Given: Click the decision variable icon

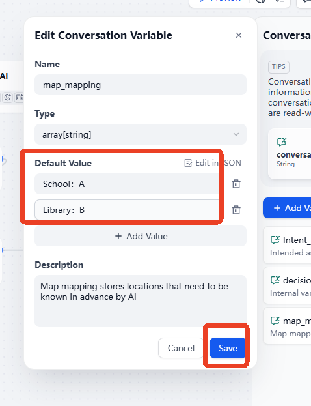Looking at the screenshot, I should point(275,280).
